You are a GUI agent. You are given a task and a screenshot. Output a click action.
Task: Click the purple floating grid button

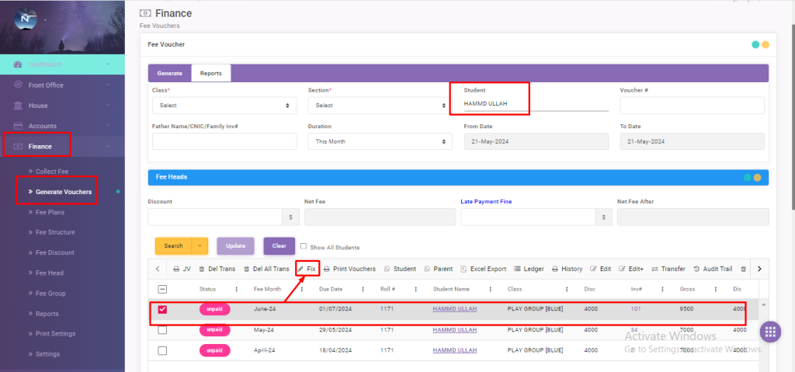pyautogui.click(x=769, y=332)
